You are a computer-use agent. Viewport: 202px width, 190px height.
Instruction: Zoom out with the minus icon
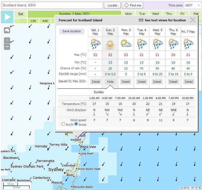point(7,47)
